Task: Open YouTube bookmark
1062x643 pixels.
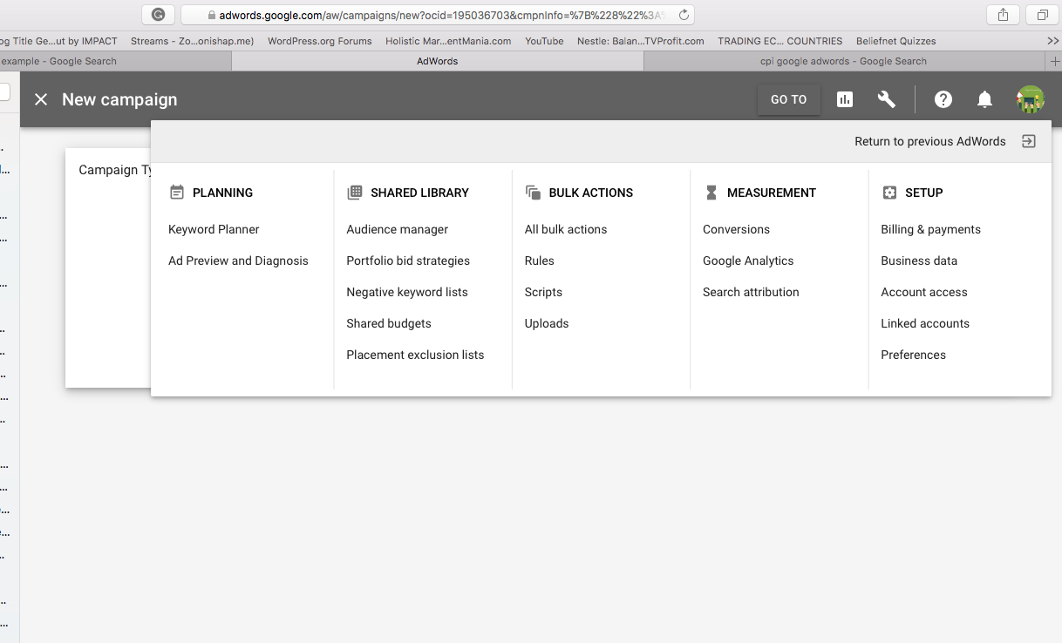Action: tap(544, 41)
